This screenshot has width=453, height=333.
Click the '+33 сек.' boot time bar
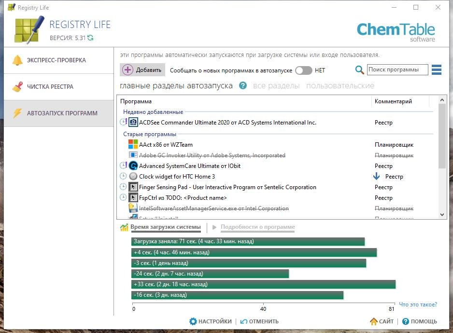(264, 284)
